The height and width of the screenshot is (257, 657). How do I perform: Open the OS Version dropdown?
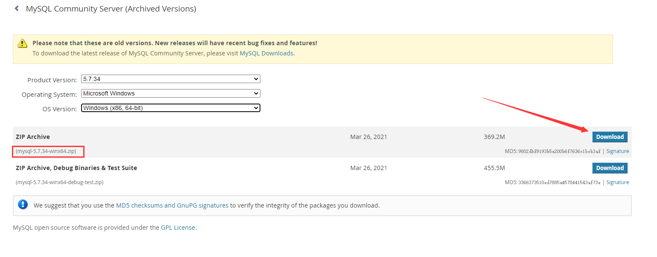pyautogui.click(x=171, y=108)
